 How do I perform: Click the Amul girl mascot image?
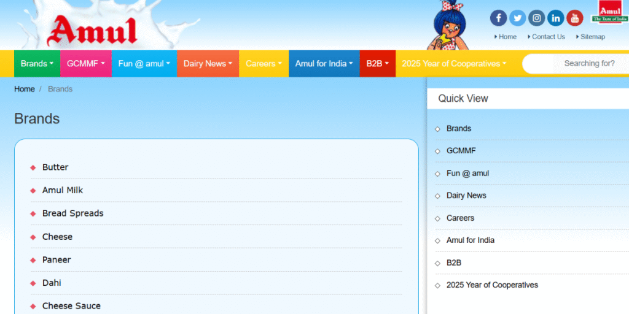(448, 25)
